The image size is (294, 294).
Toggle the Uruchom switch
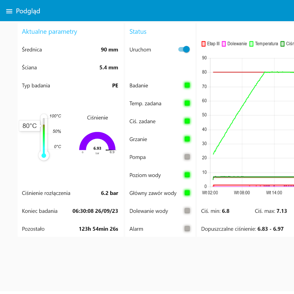pyautogui.click(x=184, y=49)
